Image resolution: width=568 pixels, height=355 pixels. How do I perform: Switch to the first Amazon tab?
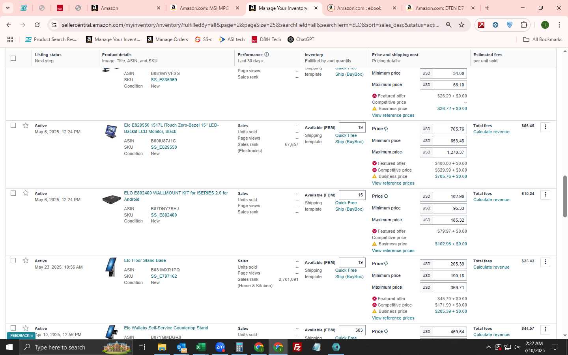click(x=126, y=8)
